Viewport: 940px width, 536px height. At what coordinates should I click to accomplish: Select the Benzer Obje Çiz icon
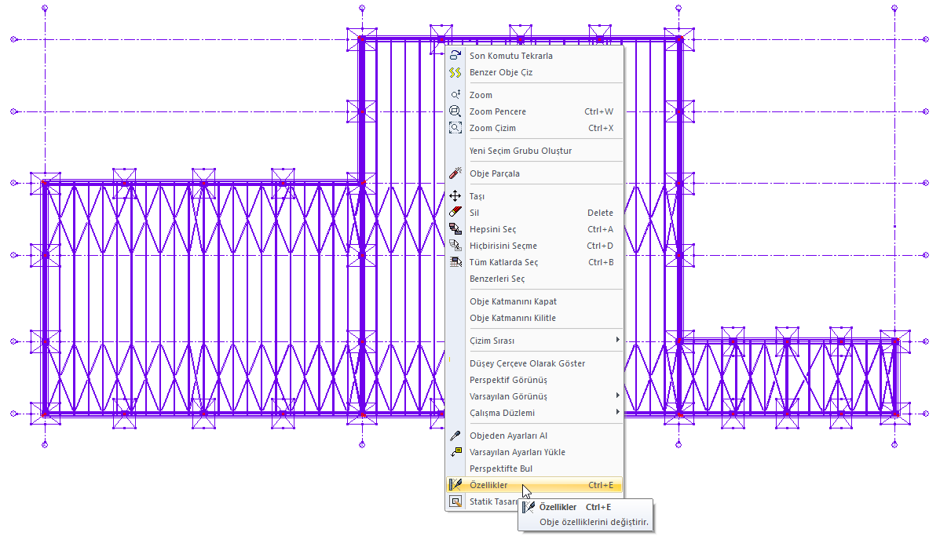tap(455, 72)
